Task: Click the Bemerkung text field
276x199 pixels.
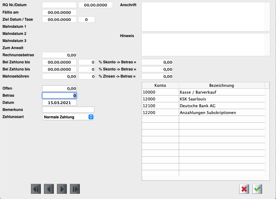Action: [x=68, y=110]
